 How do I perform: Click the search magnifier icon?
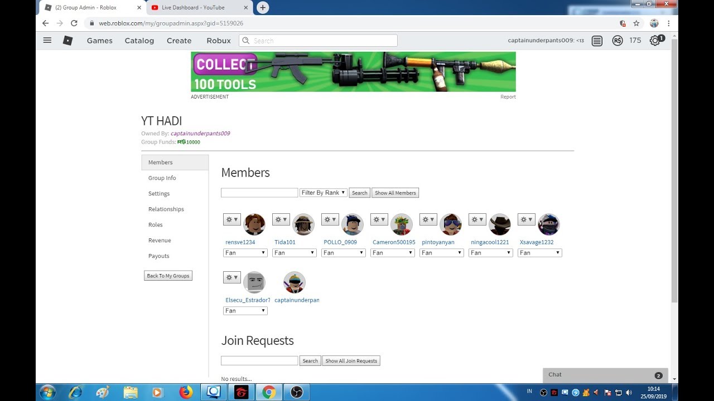pyautogui.click(x=245, y=41)
